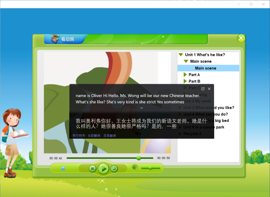Click the large green Play button
The width and height of the screenshot is (270, 197).
point(103,169)
